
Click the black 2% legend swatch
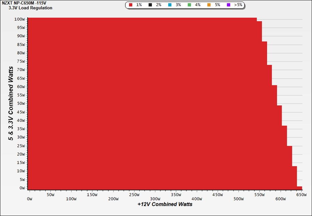click(x=150, y=5)
